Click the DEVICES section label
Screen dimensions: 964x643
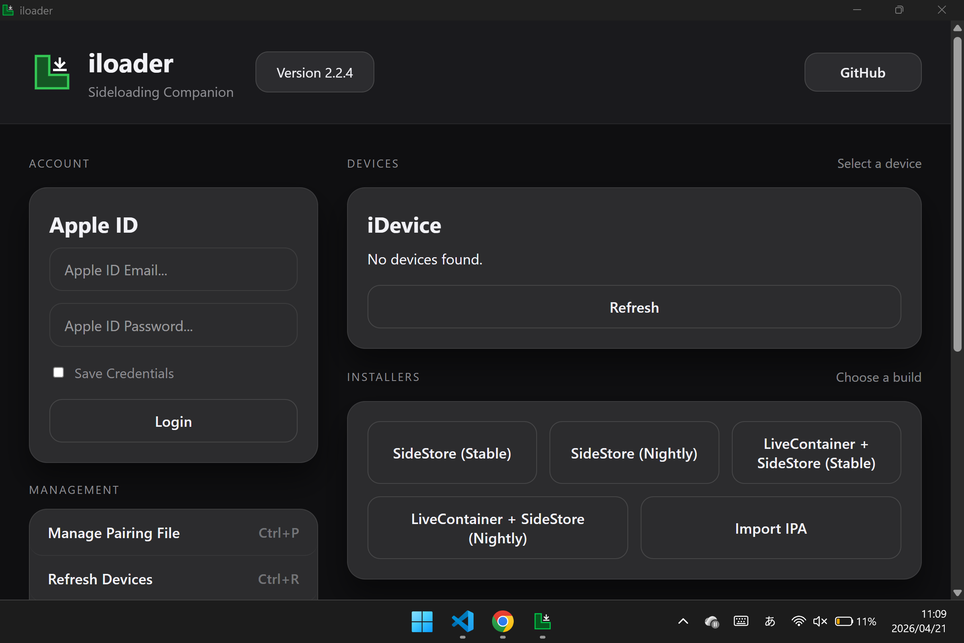click(x=373, y=164)
